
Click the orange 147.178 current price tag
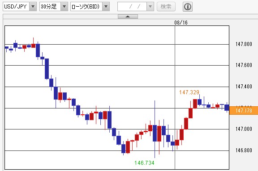point(244,110)
